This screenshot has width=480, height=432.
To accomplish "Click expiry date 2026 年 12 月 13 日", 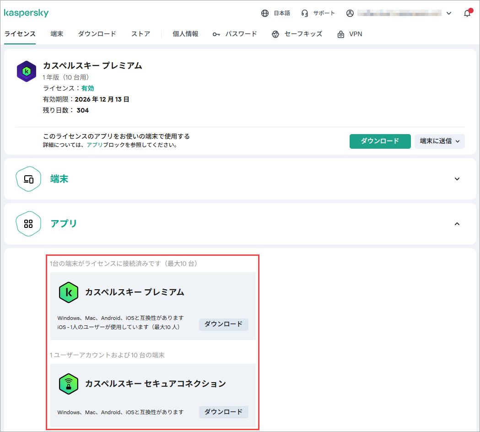I will (102, 99).
